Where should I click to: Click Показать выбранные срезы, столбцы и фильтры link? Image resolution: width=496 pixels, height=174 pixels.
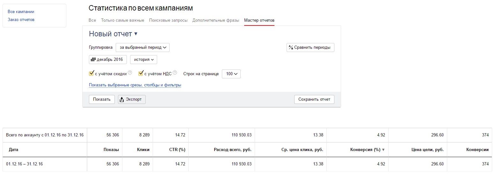(135, 85)
